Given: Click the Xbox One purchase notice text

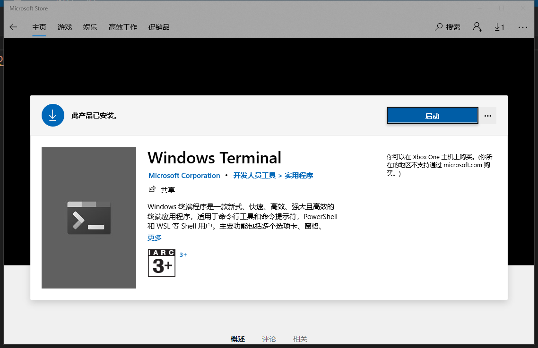Looking at the screenshot, I should 440,165.
